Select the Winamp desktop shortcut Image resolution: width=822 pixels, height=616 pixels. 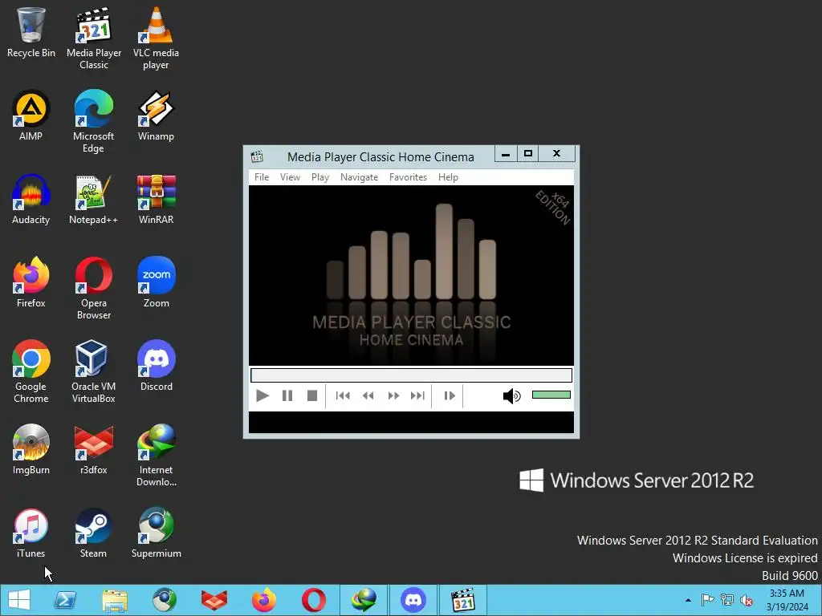pyautogui.click(x=156, y=115)
